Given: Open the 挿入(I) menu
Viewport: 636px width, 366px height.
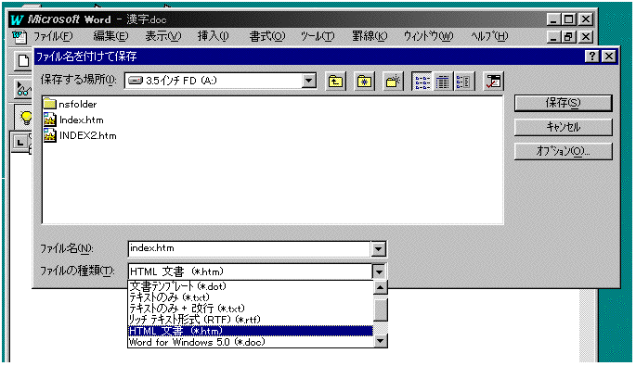Looking at the screenshot, I should point(213,36).
